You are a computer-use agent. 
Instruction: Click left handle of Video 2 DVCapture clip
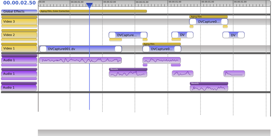112,35
